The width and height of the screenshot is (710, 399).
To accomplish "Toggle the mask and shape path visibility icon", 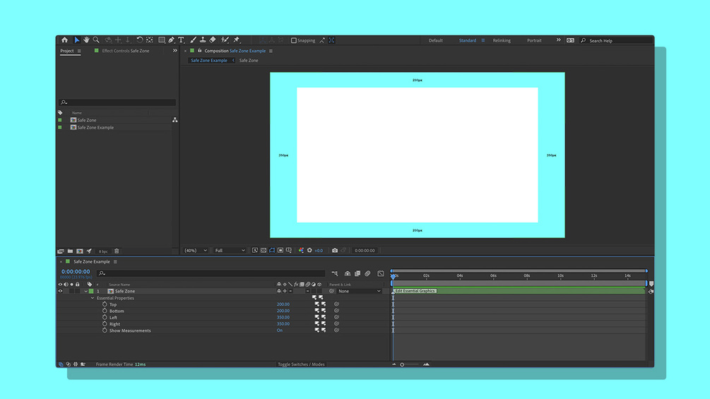I will 272,250.
